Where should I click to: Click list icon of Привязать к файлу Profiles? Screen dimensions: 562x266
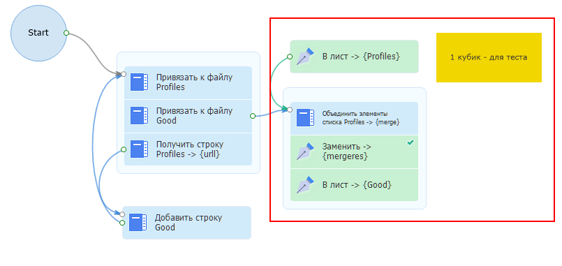coord(139,82)
